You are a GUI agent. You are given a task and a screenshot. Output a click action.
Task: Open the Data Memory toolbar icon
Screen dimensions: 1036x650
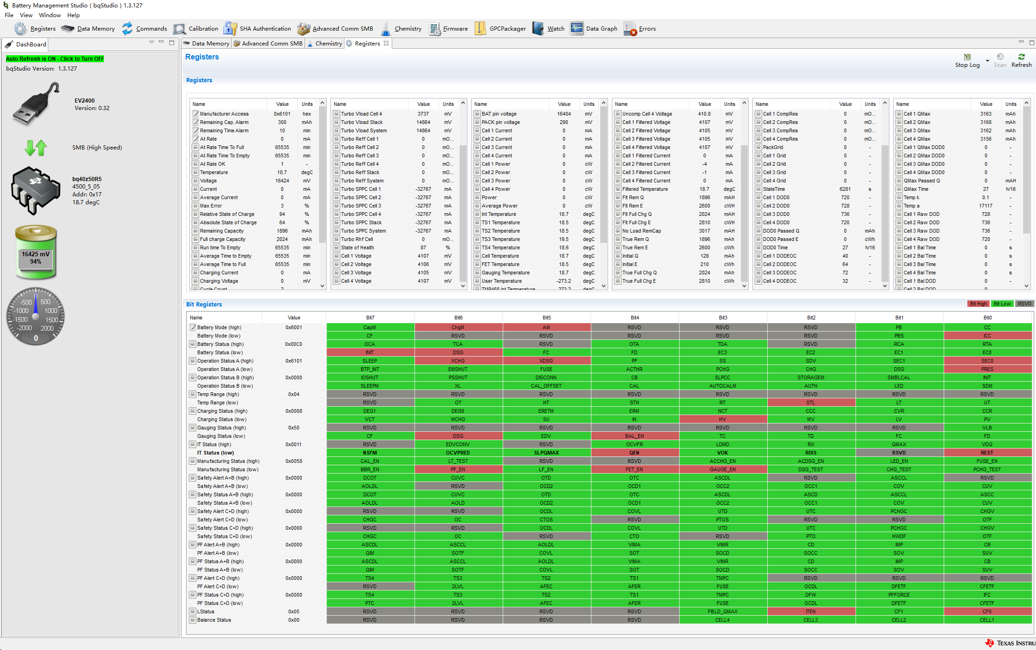click(88, 29)
